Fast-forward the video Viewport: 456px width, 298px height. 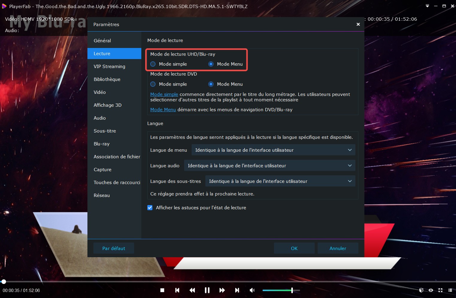click(222, 290)
